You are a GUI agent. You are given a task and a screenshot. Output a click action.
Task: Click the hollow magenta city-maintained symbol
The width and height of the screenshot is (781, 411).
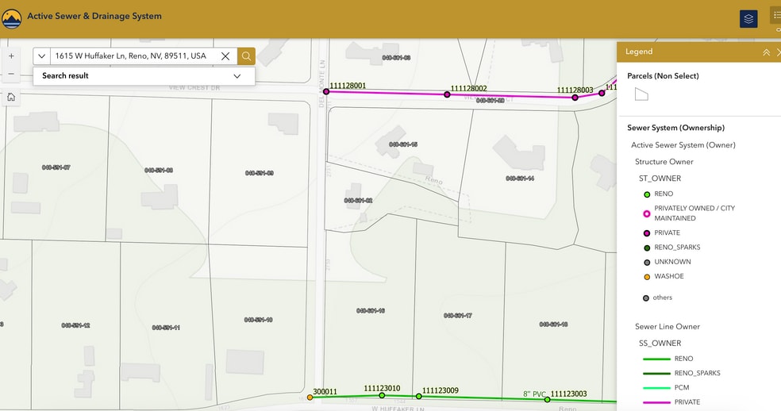(x=647, y=213)
